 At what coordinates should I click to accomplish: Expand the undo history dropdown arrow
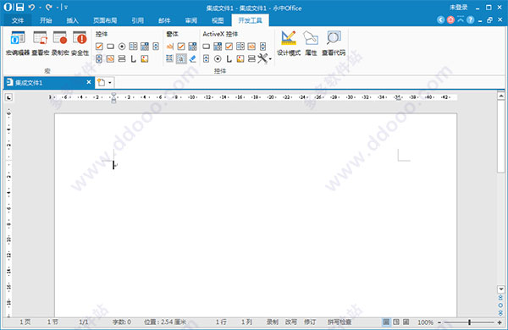40,7
